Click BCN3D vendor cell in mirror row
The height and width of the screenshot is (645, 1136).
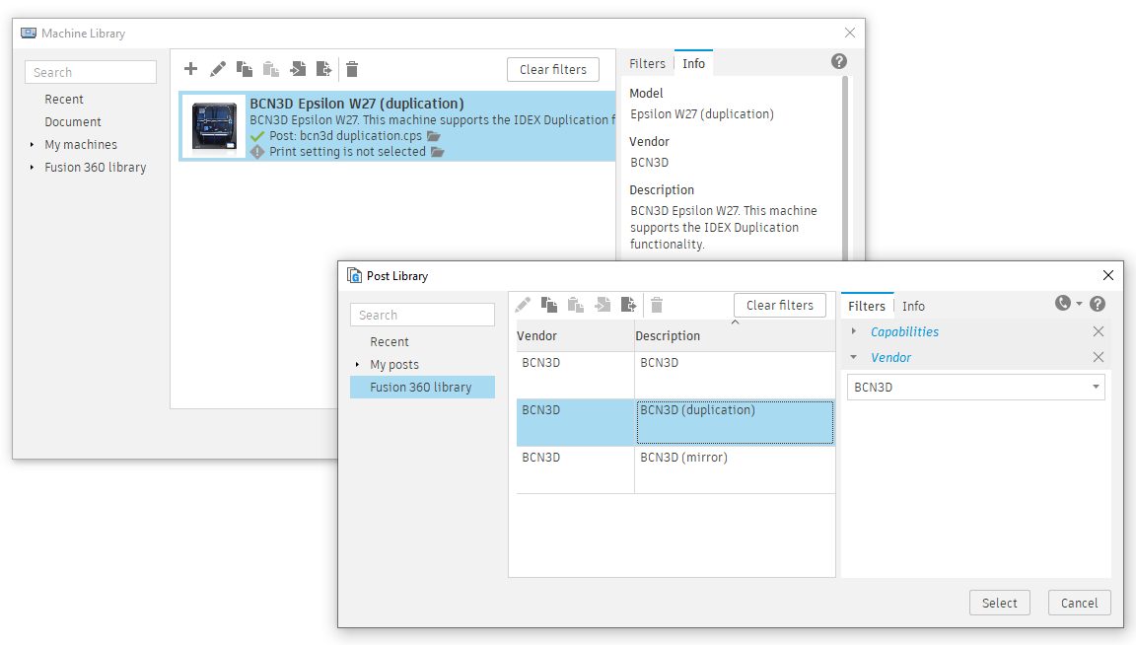click(575, 469)
